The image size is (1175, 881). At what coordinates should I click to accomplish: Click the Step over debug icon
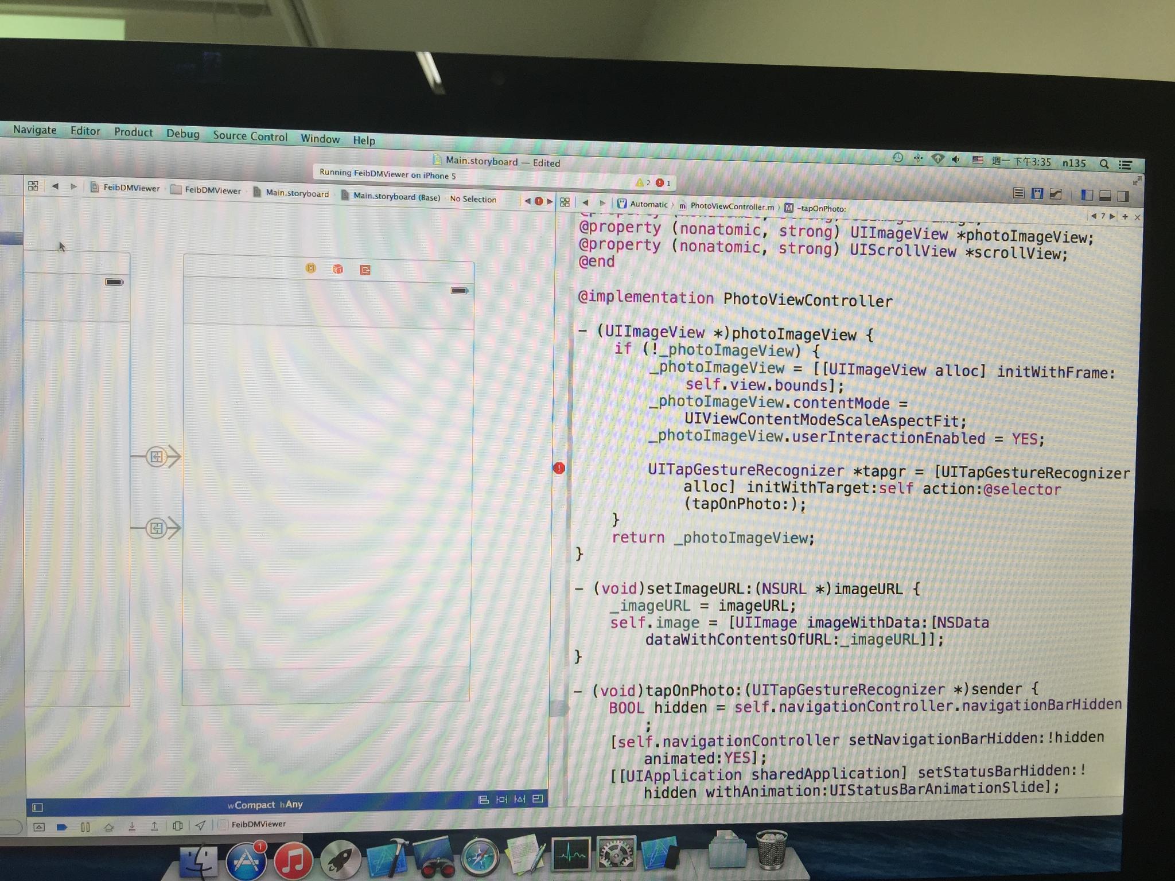(x=108, y=827)
